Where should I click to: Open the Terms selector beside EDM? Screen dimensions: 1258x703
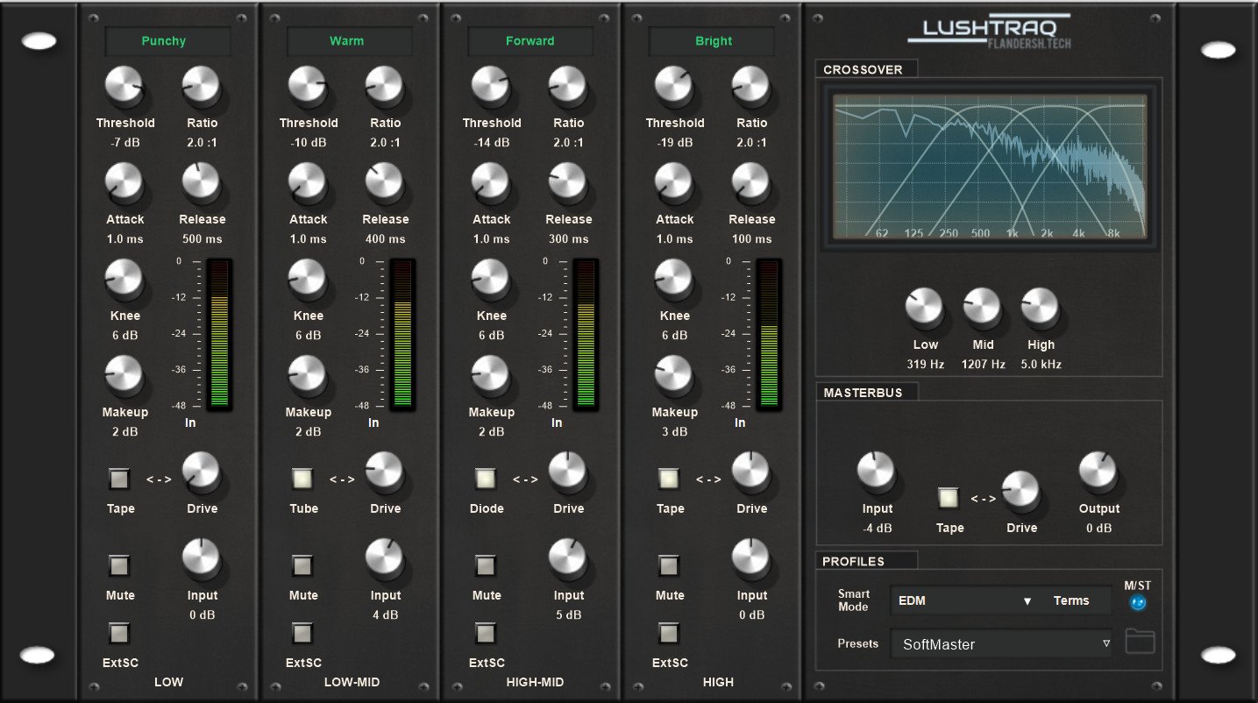pos(1070,601)
